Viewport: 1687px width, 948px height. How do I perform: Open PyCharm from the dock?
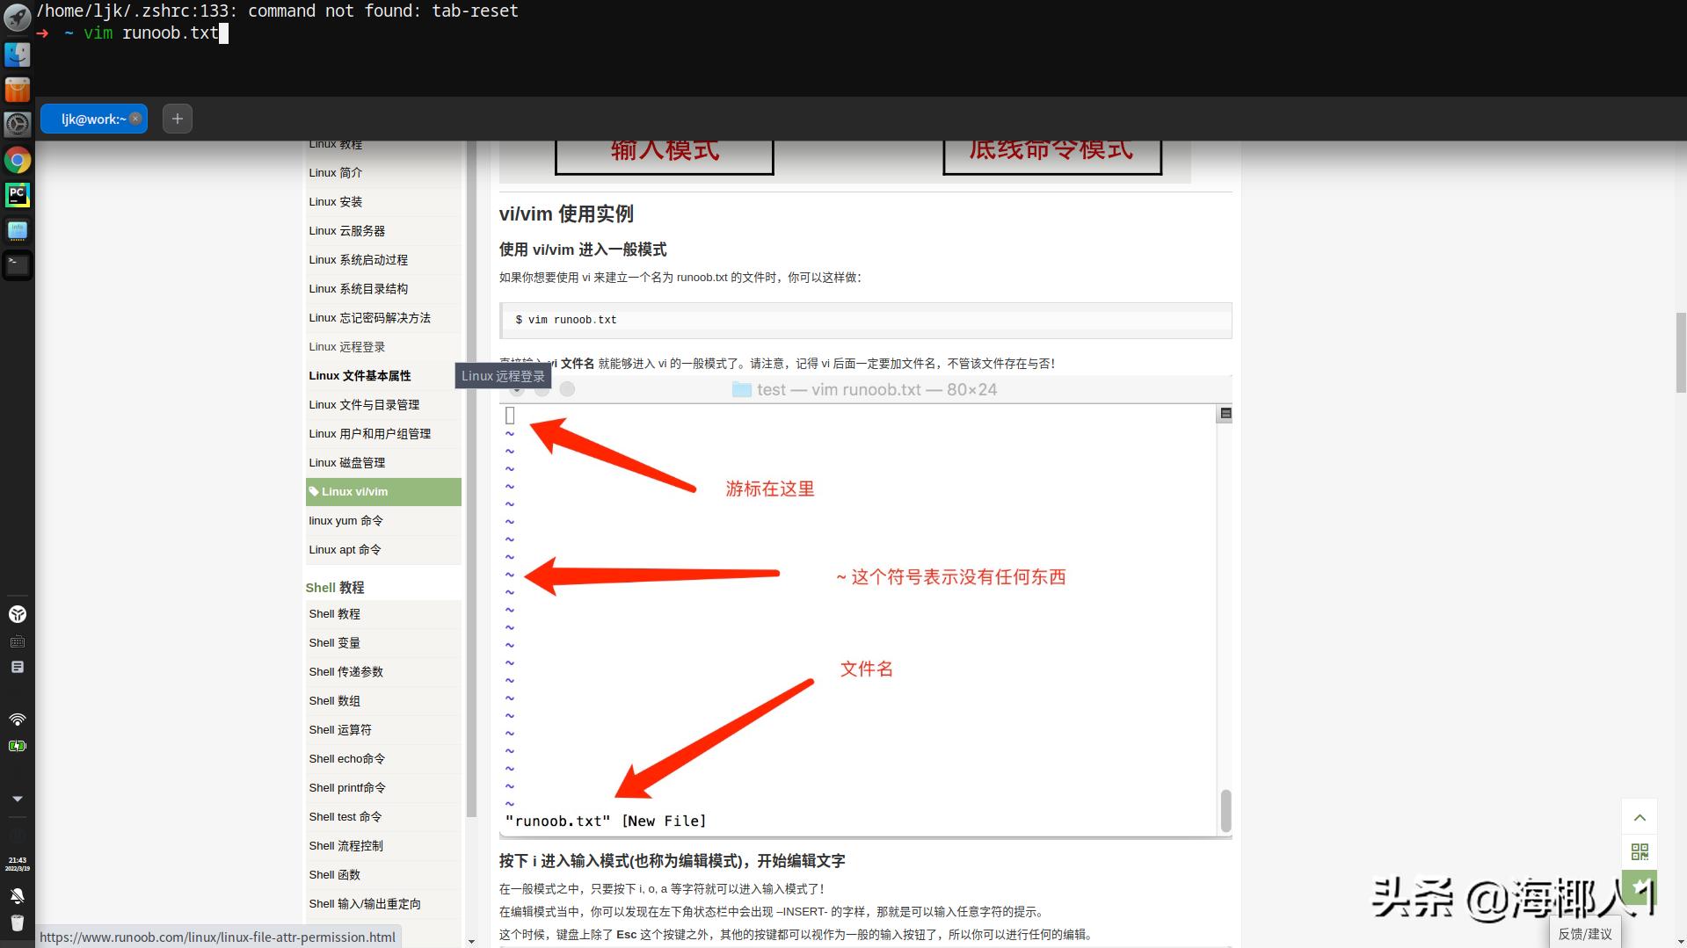tap(18, 195)
